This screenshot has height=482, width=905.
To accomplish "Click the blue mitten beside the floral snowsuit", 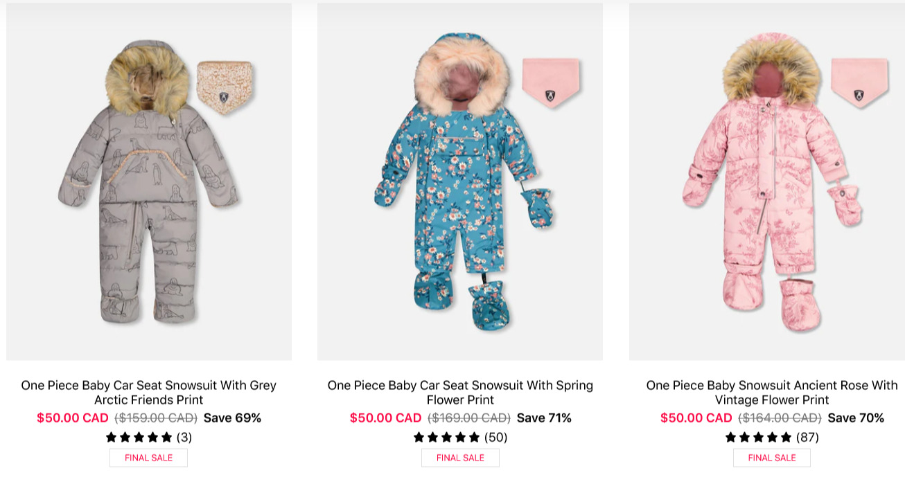I will click(536, 207).
